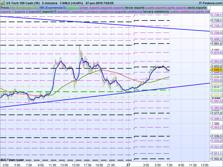Click the tercer soporte label

(135, 8)
